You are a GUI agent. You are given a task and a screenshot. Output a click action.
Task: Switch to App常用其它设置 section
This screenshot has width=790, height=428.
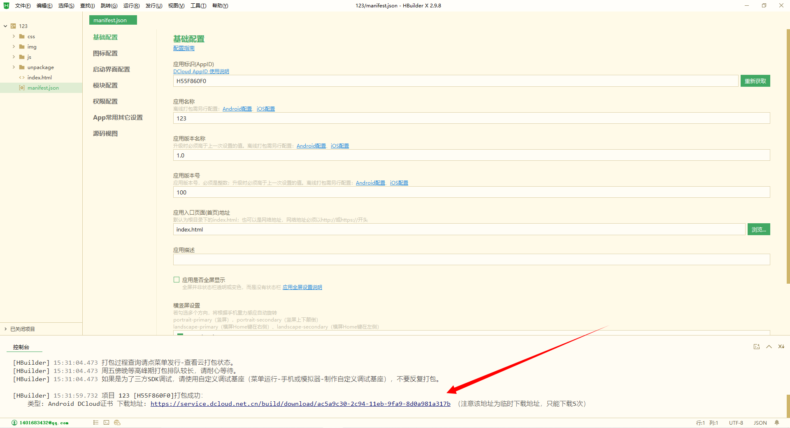(x=118, y=118)
